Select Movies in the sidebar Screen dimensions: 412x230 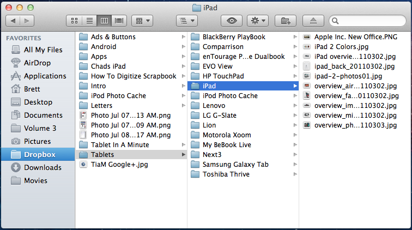(x=38, y=180)
